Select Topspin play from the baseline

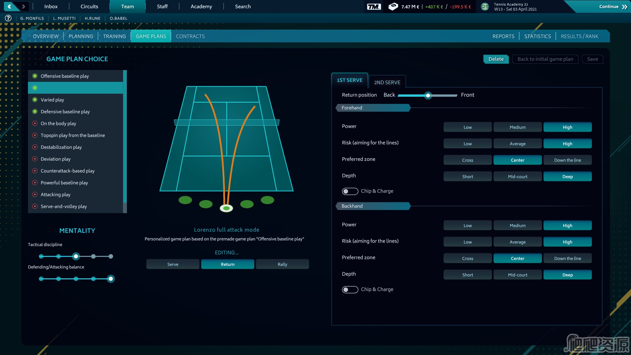(x=76, y=135)
